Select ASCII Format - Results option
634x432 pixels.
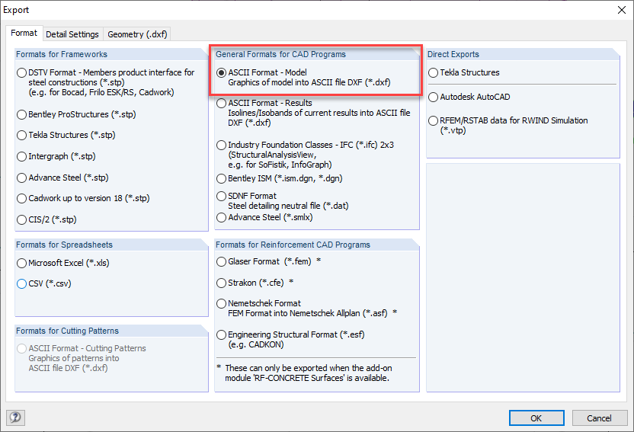point(222,103)
